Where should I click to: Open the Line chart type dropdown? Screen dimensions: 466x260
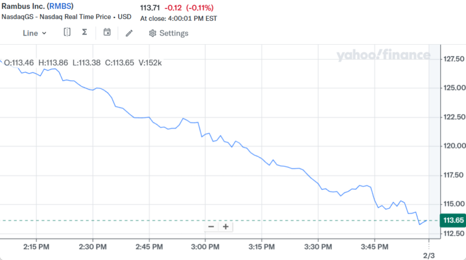point(34,33)
